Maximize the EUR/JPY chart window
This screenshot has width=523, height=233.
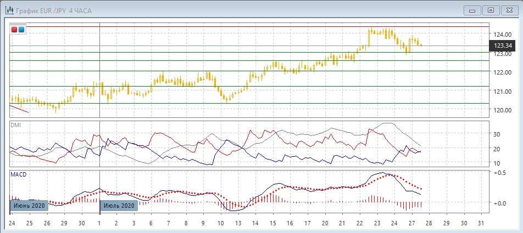pyautogui.click(x=491, y=10)
